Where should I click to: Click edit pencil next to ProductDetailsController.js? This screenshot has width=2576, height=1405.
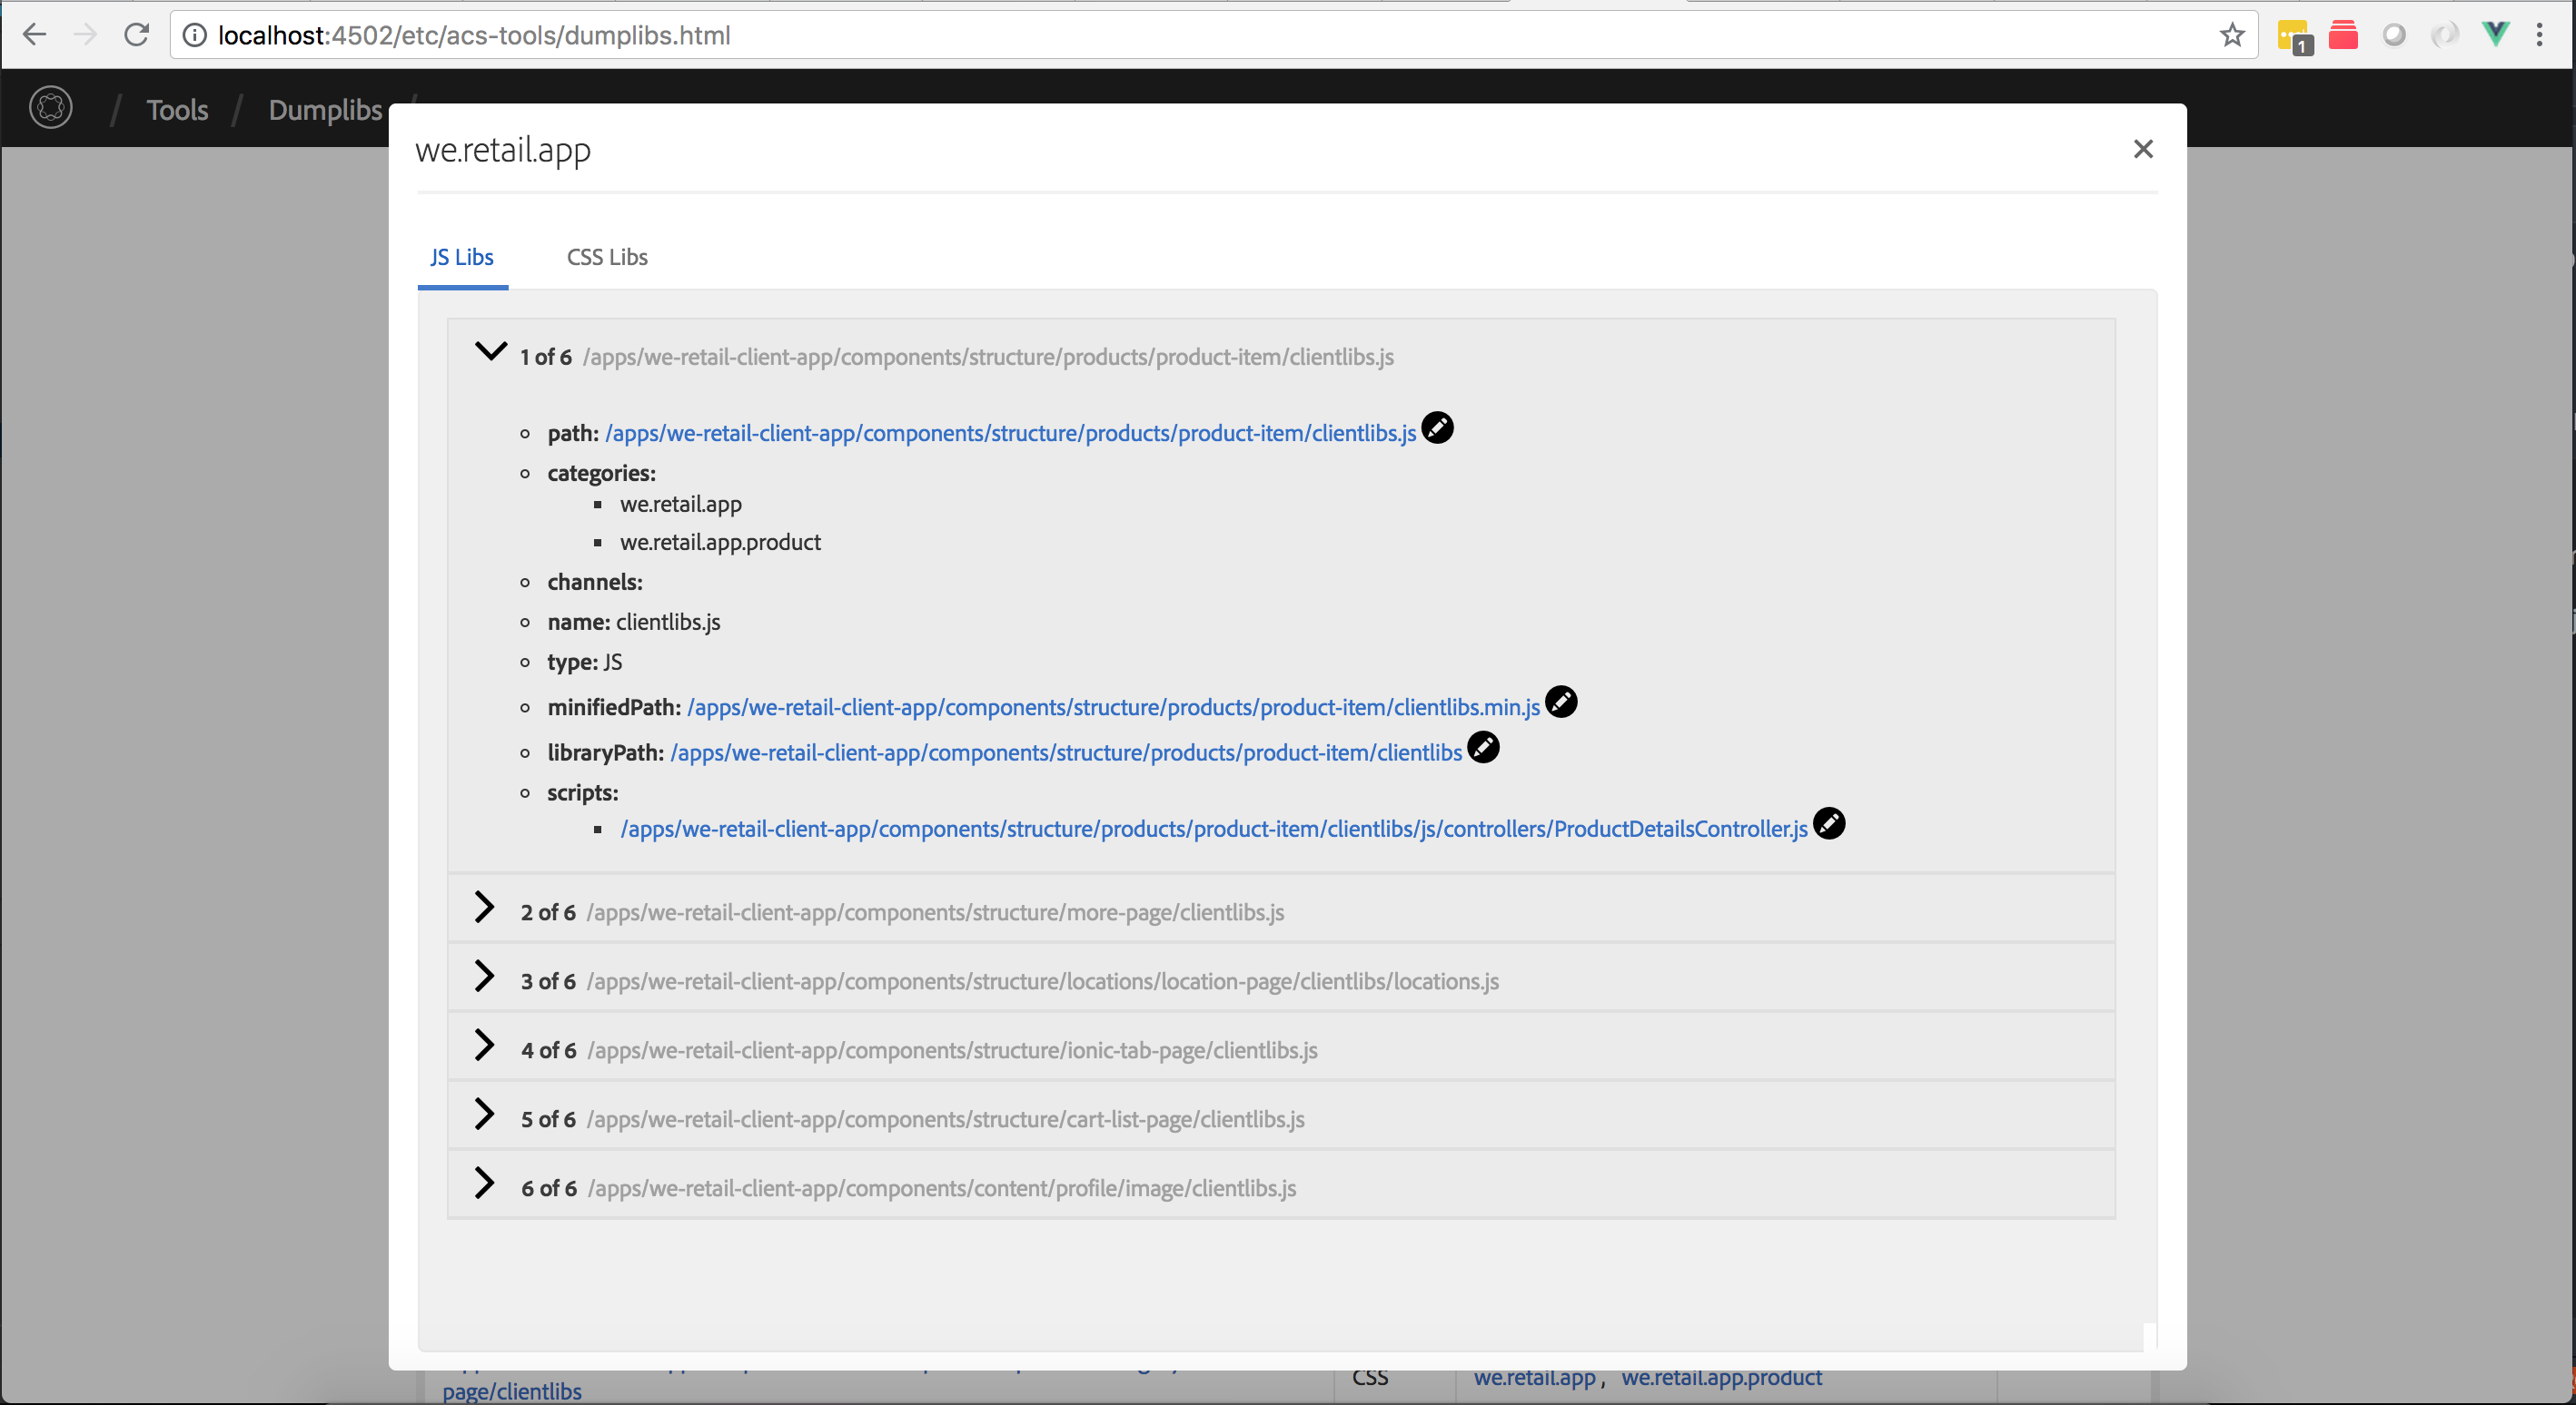pyautogui.click(x=1829, y=823)
